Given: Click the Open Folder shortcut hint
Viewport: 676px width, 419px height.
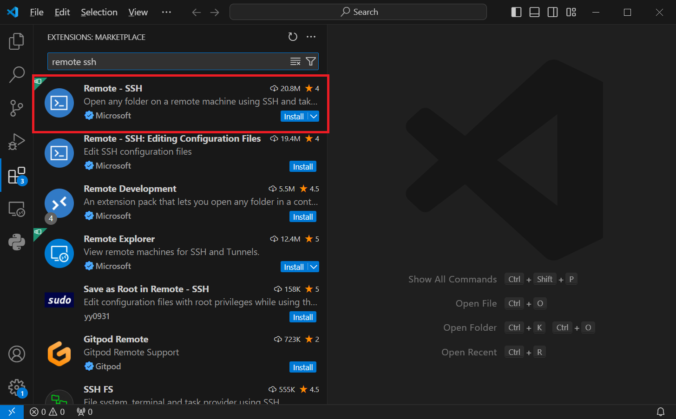Looking at the screenshot, I should pyautogui.click(x=470, y=327).
